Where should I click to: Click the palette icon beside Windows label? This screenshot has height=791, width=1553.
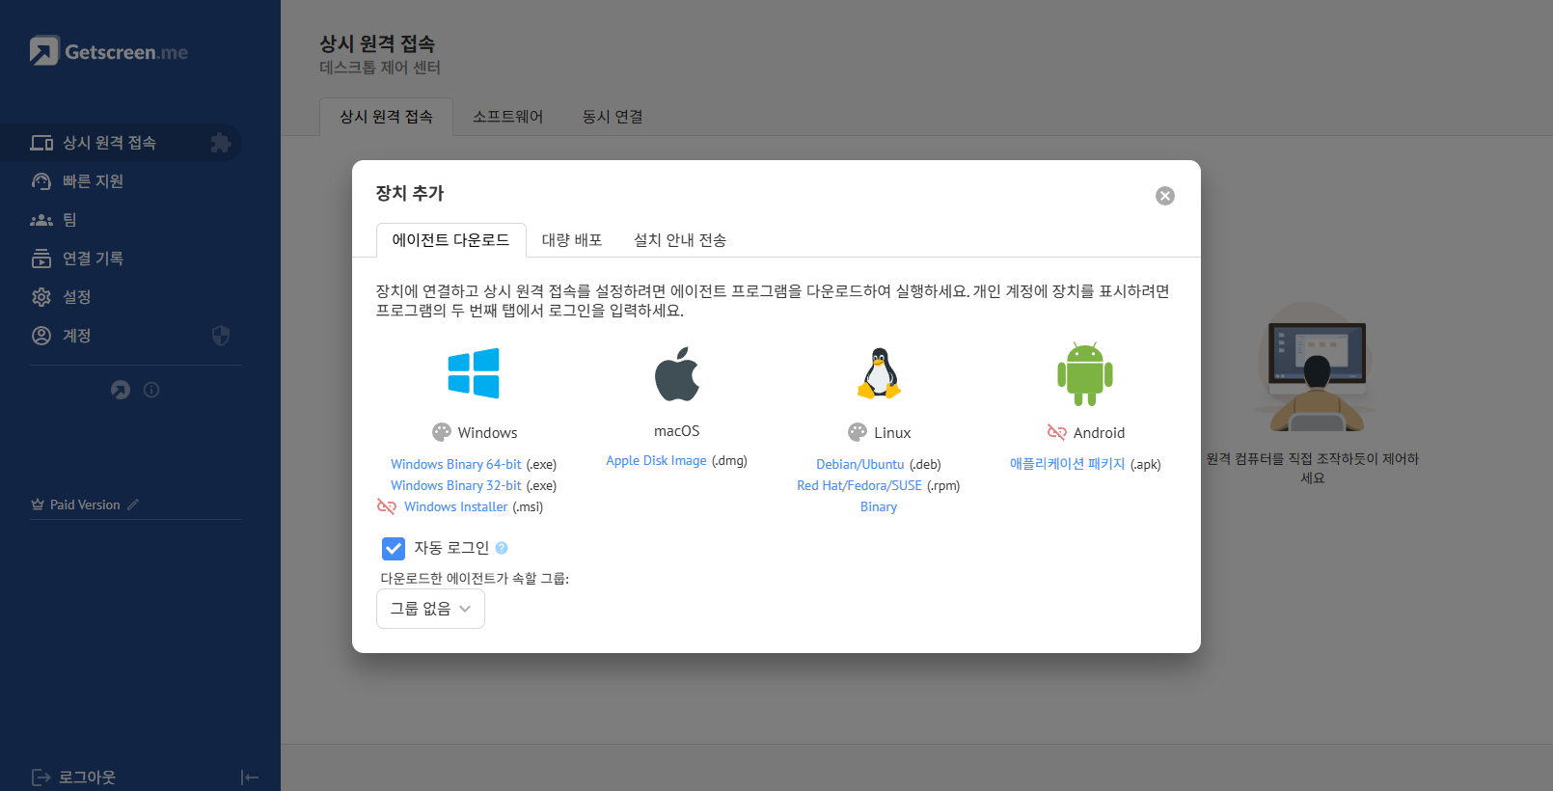442,432
